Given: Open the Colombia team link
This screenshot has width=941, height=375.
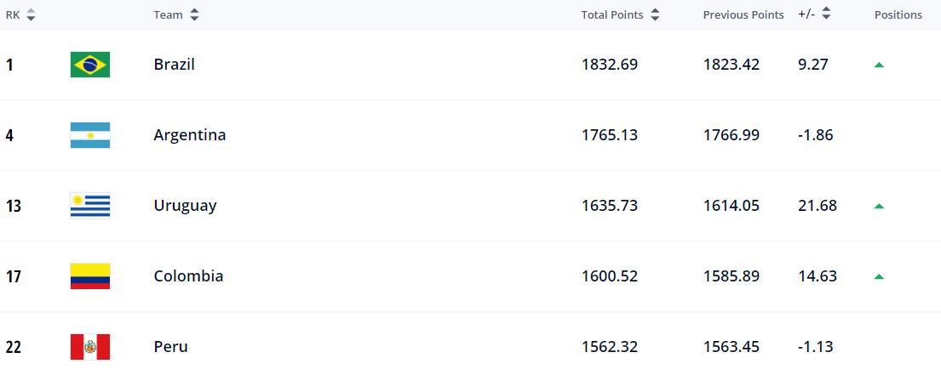Looking at the screenshot, I should pos(188,276).
